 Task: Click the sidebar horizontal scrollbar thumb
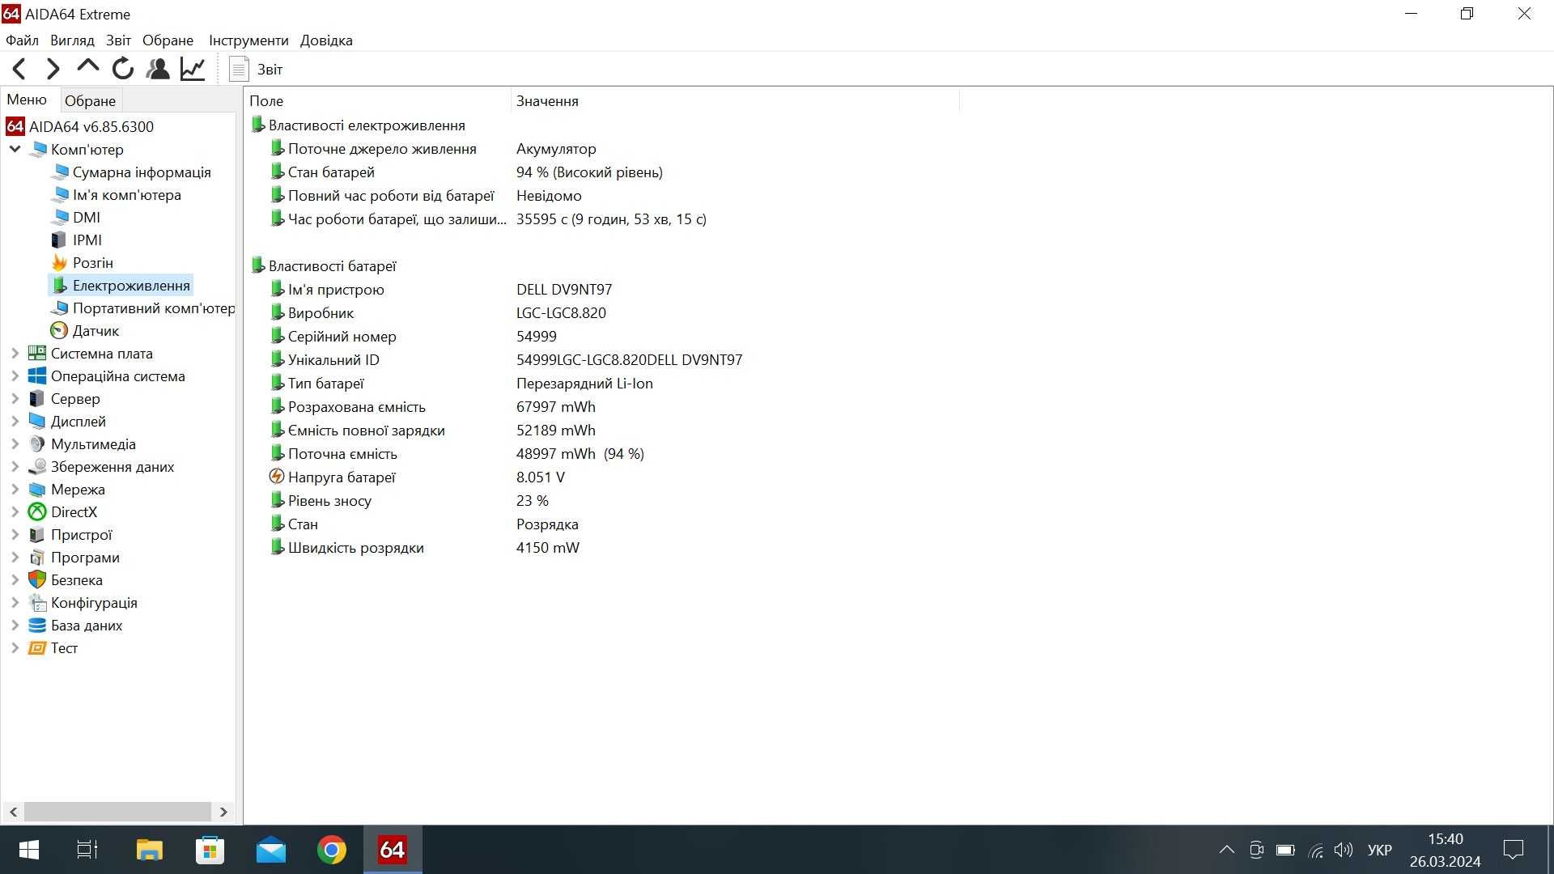pos(118,812)
